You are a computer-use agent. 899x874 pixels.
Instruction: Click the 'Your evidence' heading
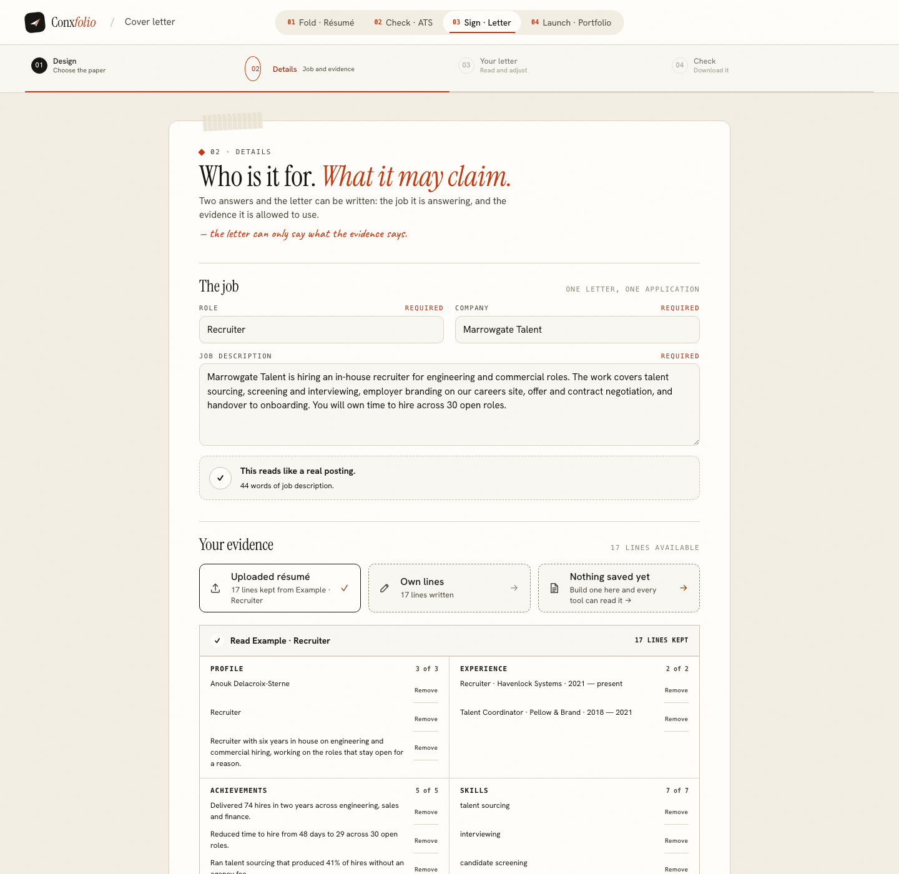tap(236, 545)
